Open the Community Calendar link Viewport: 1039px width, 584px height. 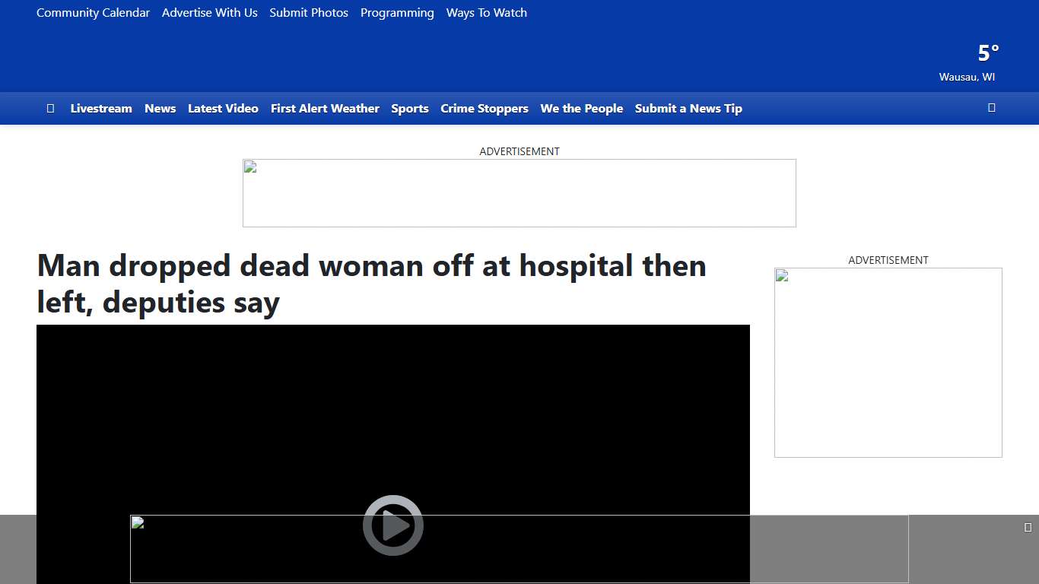93,13
